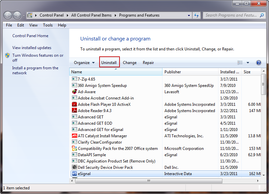Viewport: 269px width, 194px height.
Task: Click the Interactive Data publisher cell
Action: [x=178, y=174]
